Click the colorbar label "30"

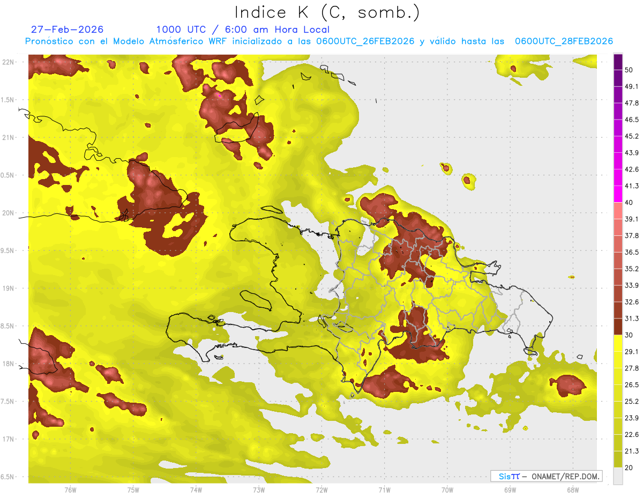tap(630, 335)
